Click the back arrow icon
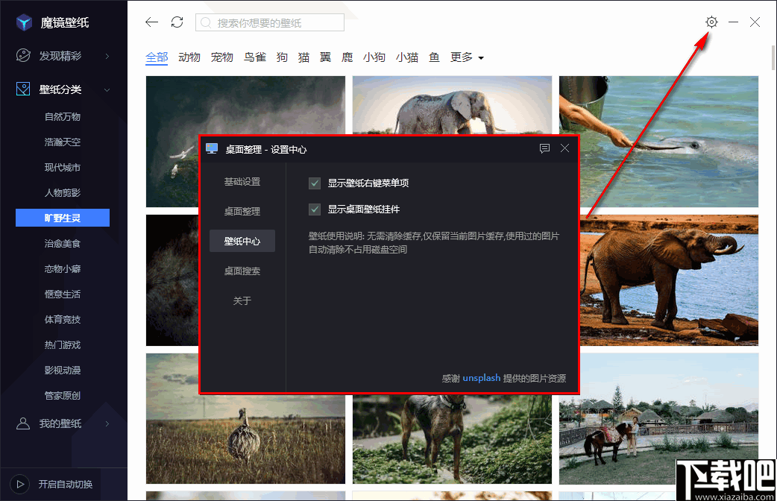Viewport: 777px width, 501px height. 151,22
